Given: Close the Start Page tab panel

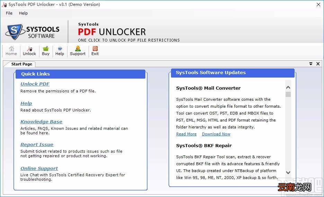Looking at the screenshot, I should [318, 64].
